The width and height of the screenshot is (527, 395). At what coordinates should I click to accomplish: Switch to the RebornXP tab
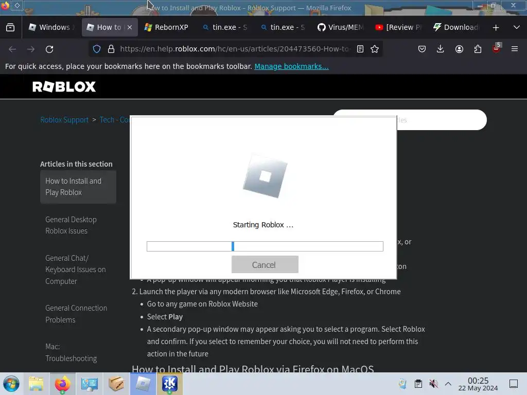tap(166, 27)
